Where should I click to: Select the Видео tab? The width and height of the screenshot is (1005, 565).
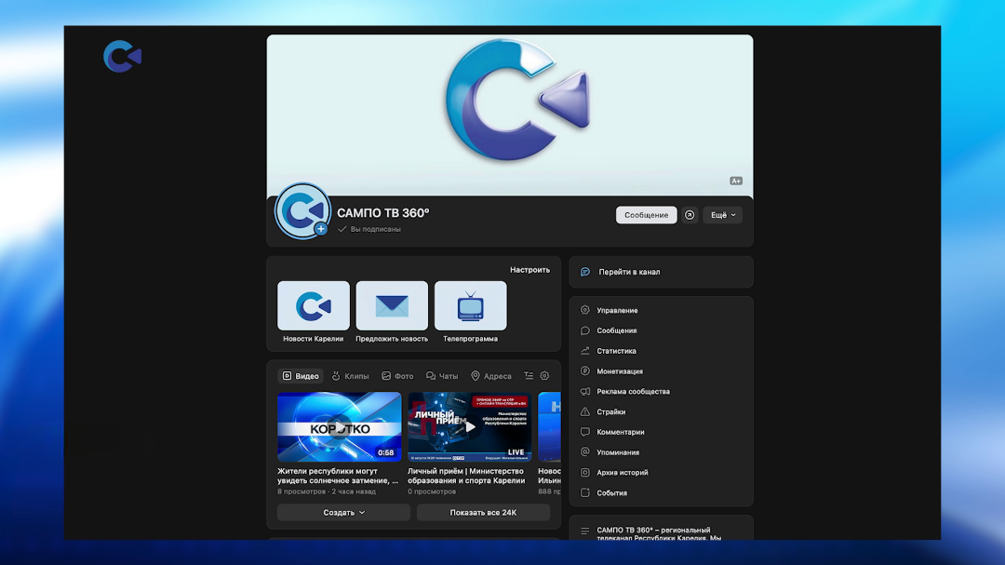301,376
